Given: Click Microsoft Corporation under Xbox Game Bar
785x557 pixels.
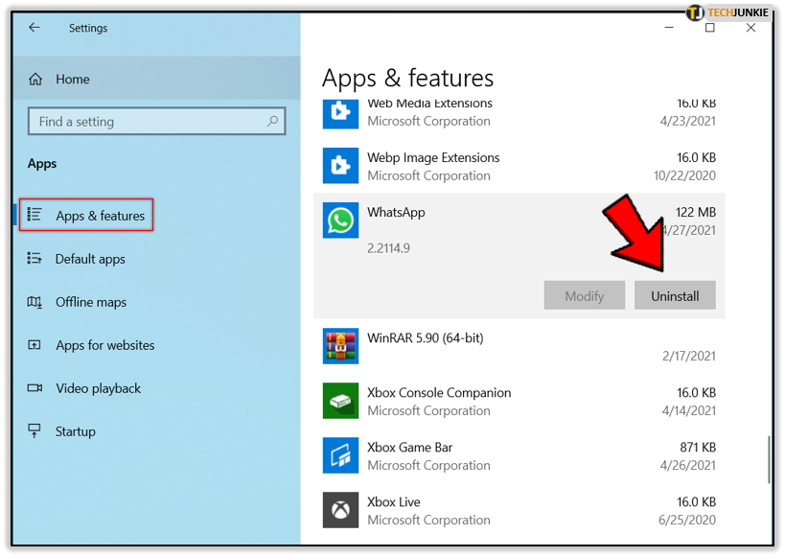Looking at the screenshot, I should tap(428, 465).
